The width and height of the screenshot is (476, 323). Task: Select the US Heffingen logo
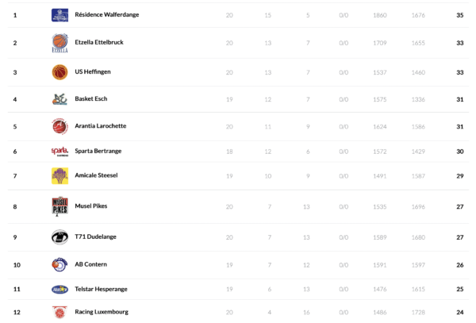point(59,72)
